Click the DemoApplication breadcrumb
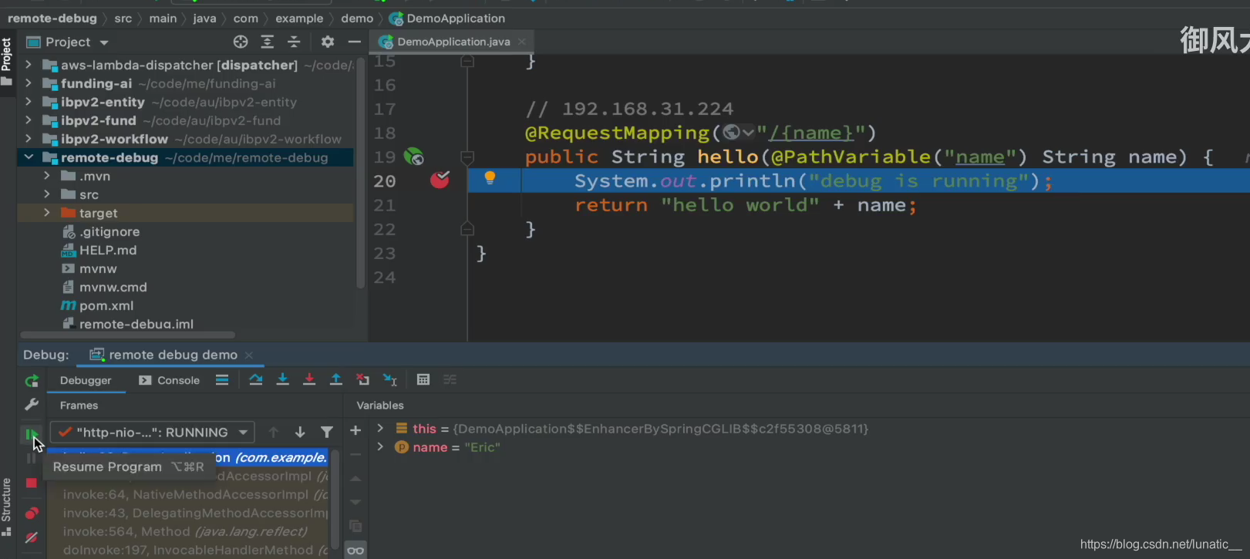This screenshot has width=1250, height=559. (x=447, y=18)
